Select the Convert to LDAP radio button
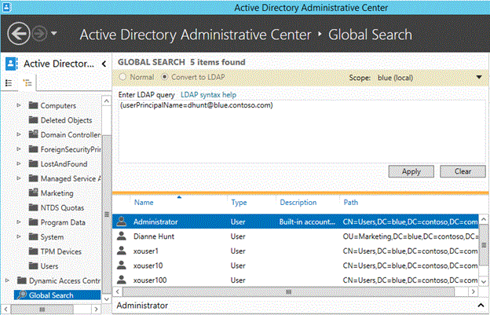This screenshot has height=315, width=490. pos(164,77)
